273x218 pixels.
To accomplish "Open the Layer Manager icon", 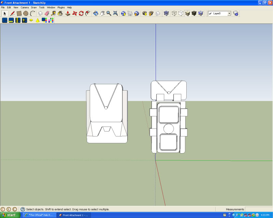I will tap(236, 13).
